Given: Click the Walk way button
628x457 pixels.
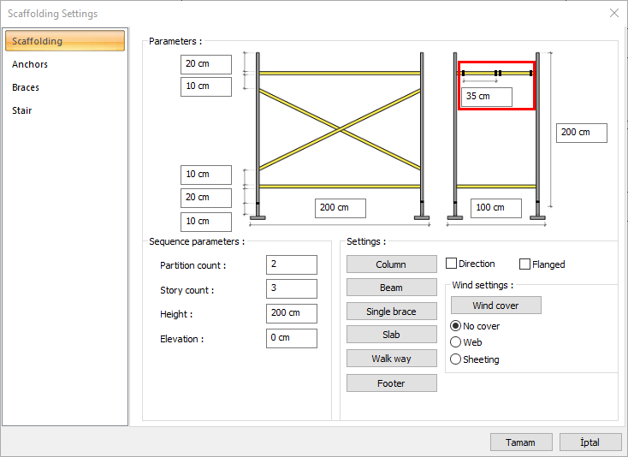Looking at the screenshot, I should coord(391,359).
